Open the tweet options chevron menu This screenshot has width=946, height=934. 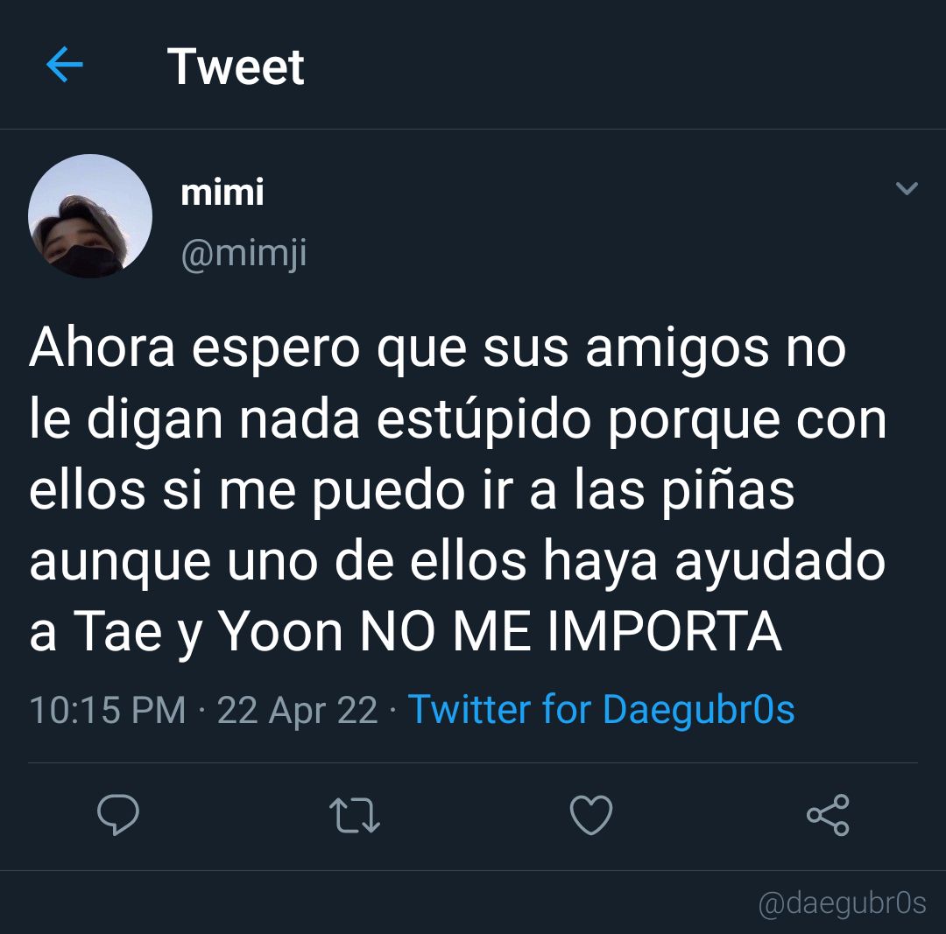point(907,188)
